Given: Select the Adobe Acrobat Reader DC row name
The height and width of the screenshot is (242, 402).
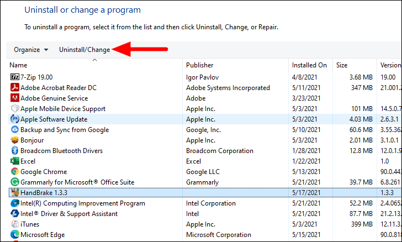Looking at the screenshot, I should [x=59, y=88].
